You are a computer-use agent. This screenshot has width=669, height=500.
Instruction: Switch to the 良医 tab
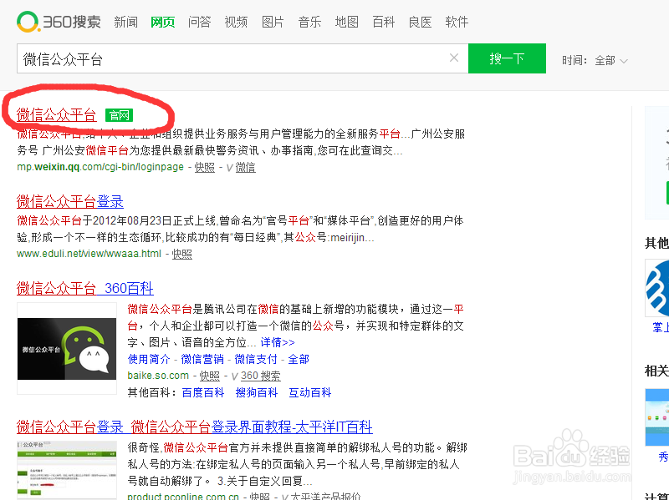[420, 23]
